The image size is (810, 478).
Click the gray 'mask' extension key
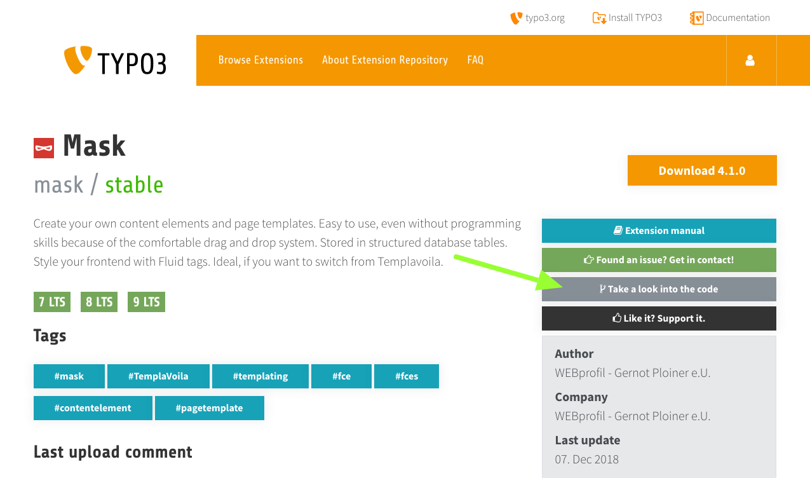tap(58, 185)
